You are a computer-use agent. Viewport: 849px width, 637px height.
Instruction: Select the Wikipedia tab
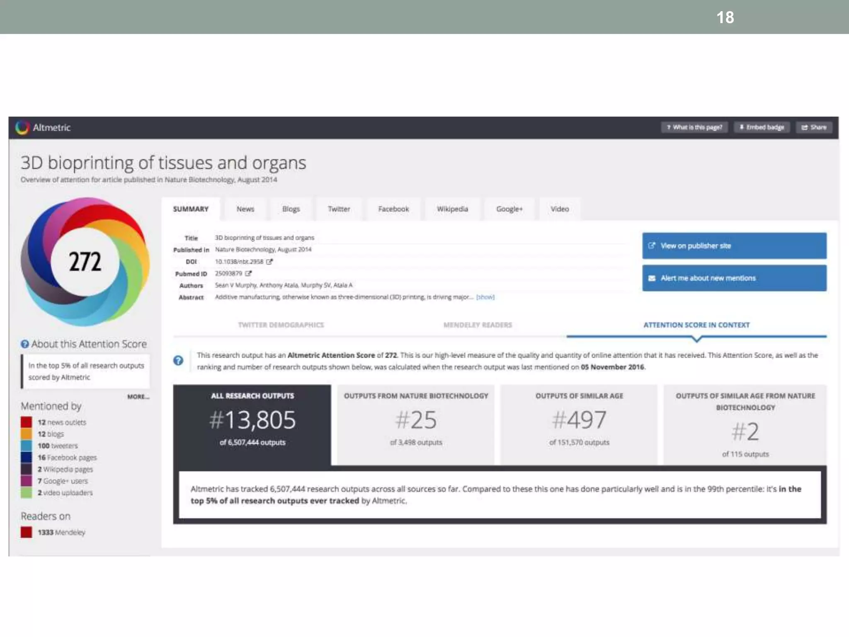click(452, 209)
